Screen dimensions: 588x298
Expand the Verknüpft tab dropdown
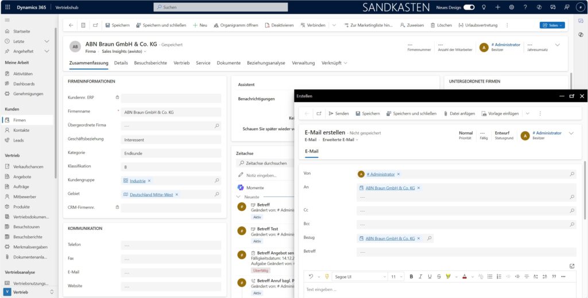click(334, 63)
